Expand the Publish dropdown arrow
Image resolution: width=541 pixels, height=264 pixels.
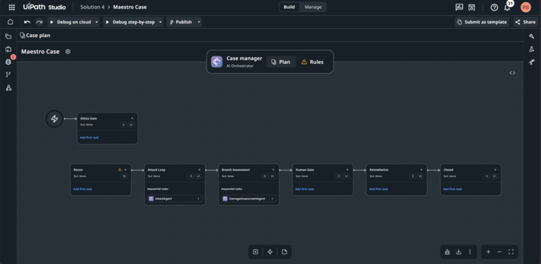pos(199,22)
